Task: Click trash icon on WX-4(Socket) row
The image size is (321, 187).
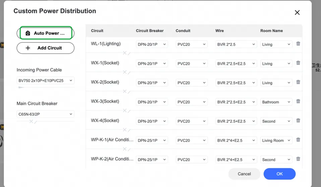Action: (298, 121)
